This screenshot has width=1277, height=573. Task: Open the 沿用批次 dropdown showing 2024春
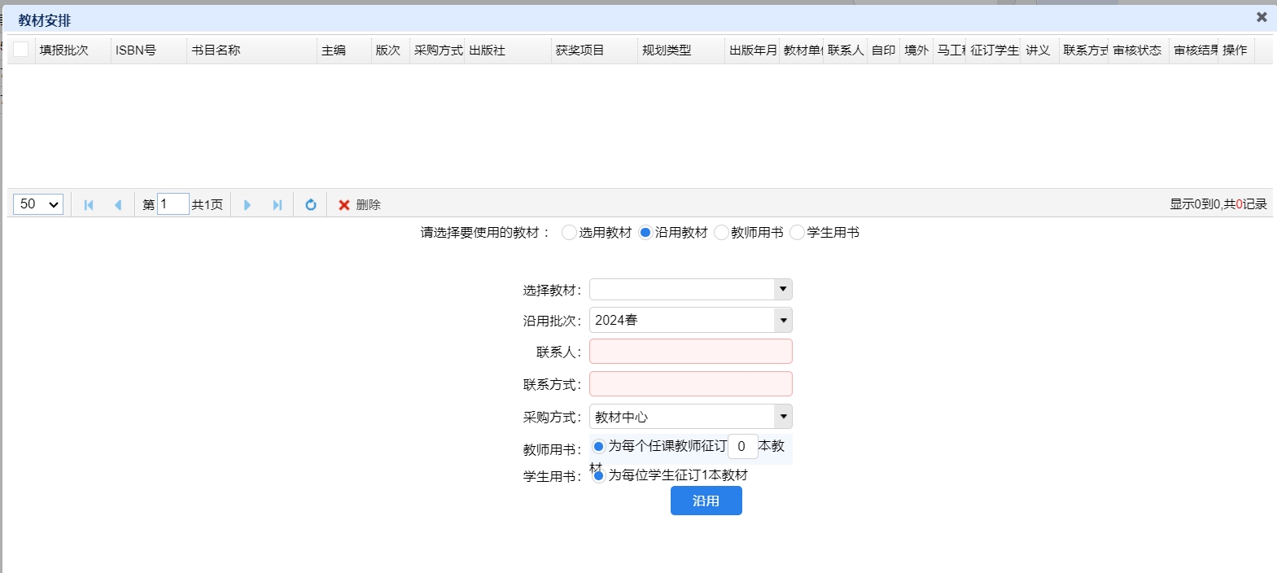tap(783, 320)
